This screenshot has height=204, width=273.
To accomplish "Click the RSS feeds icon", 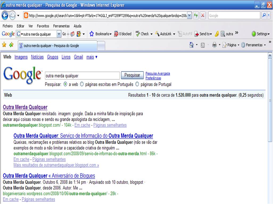I will (203, 45).
